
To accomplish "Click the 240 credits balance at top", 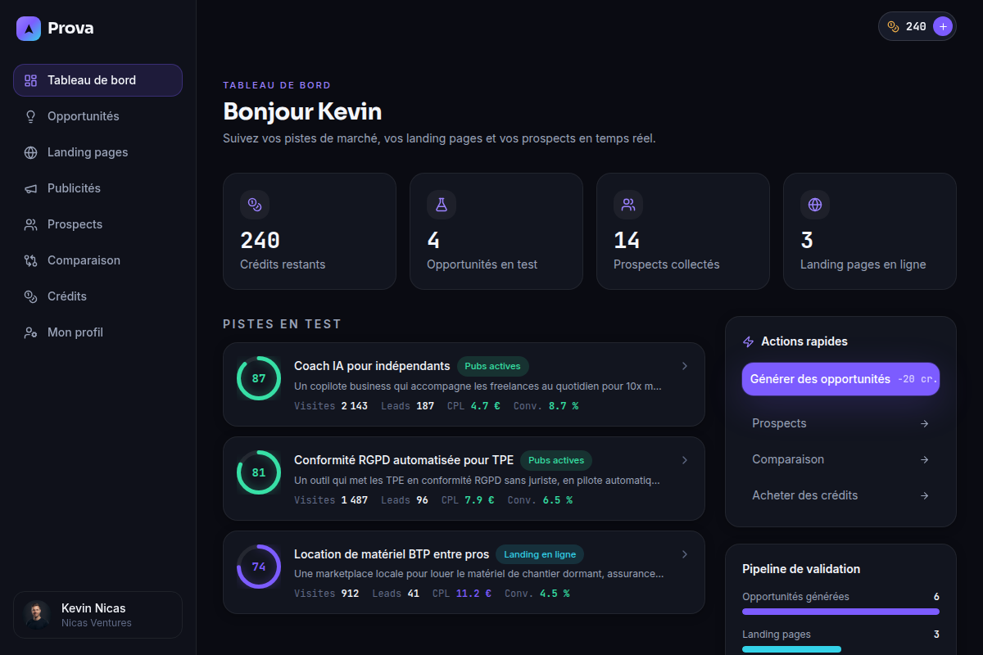I will (x=916, y=26).
